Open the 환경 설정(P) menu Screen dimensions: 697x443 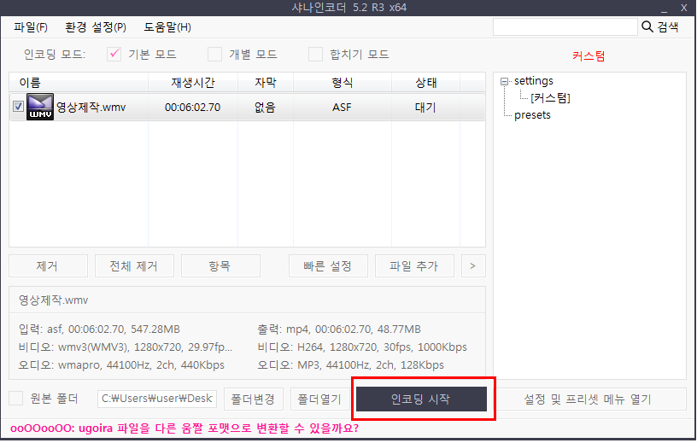pyautogui.click(x=96, y=27)
